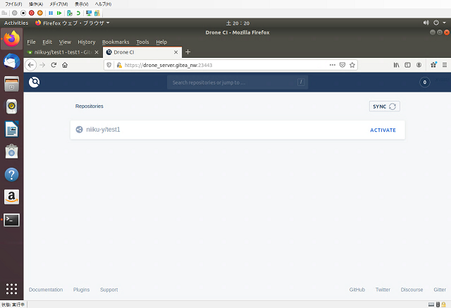
Task: Click the Drone logo in header
Action: pos(35,82)
